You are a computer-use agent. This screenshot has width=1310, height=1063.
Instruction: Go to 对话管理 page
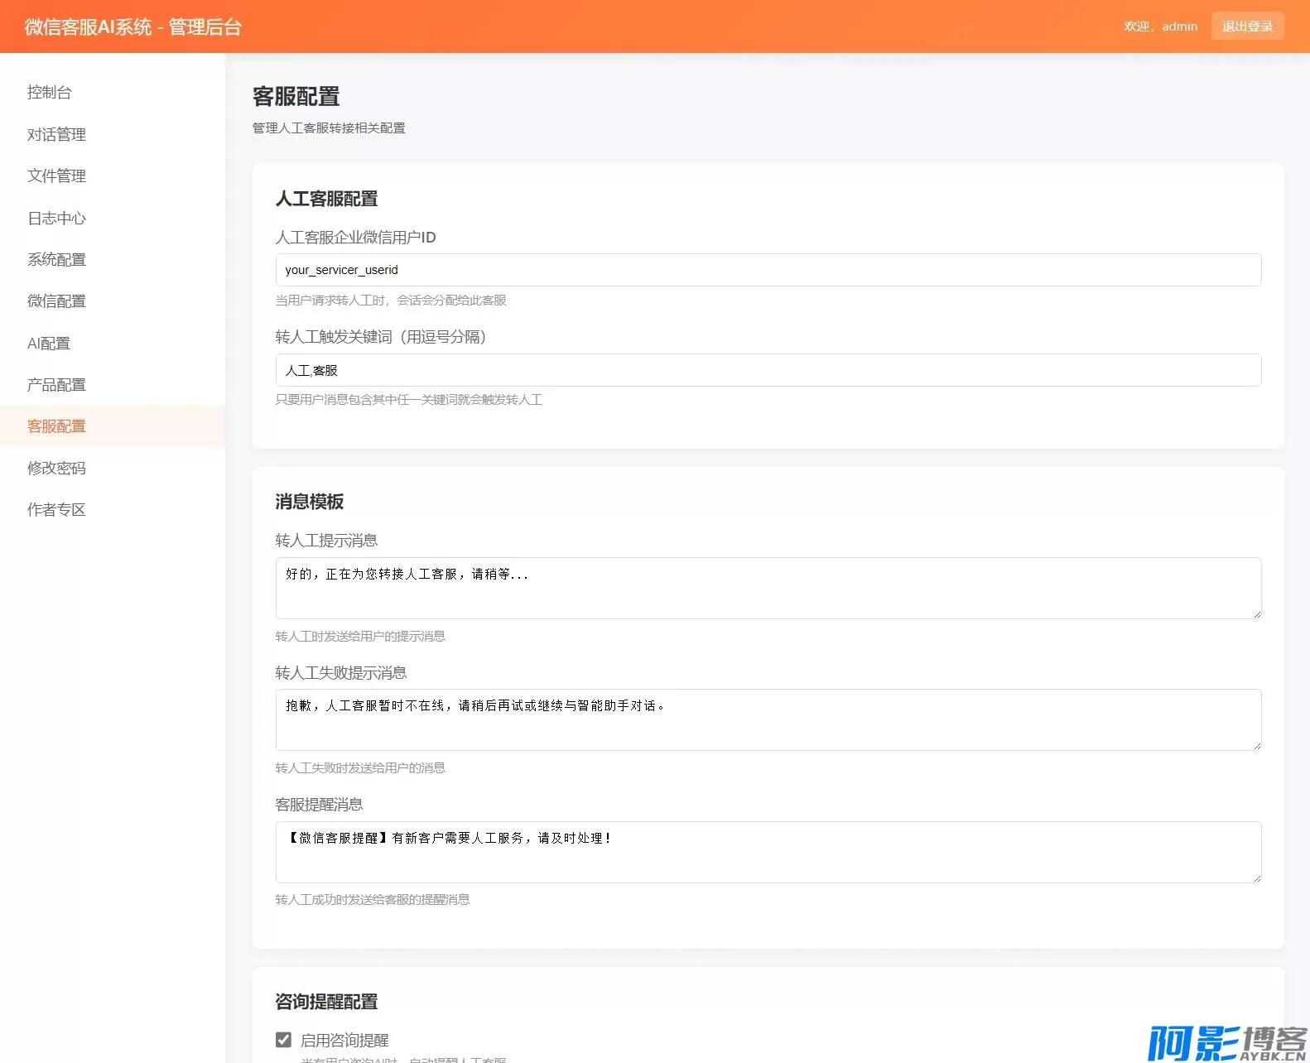[x=56, y=134]
